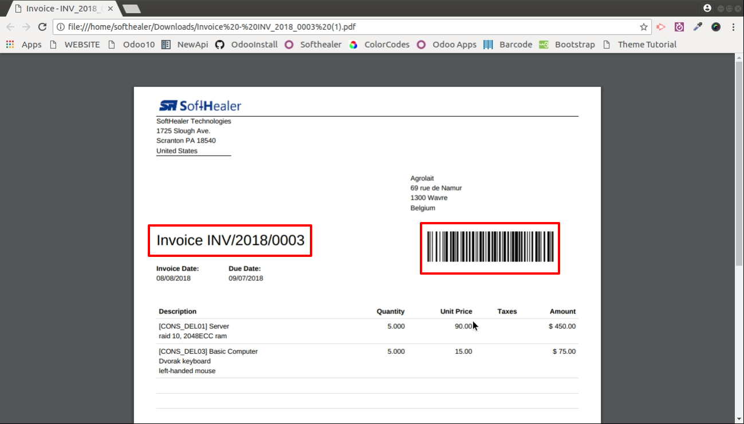The width and height of the screenshot is (744, 424).
Task: Reload the invoice PDF page
Action: pos(42,27)
